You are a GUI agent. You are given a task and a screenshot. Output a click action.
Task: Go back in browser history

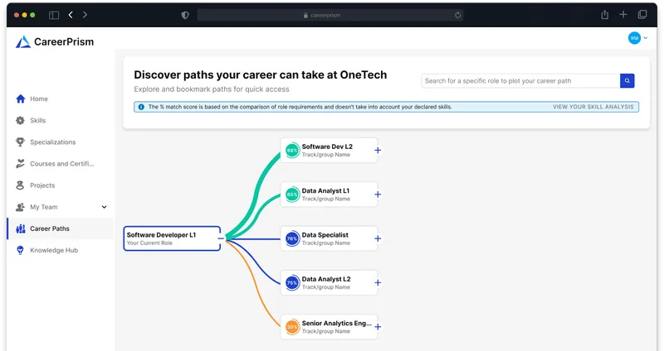pyautogui.click(x=71, y=15)
